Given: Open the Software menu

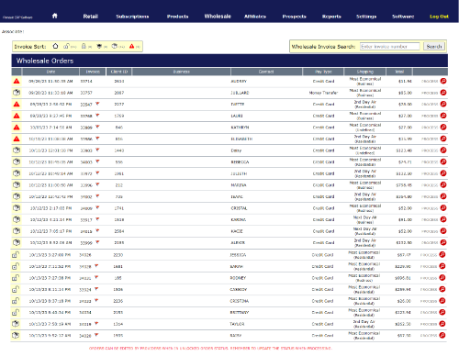Looking at the screenshot, I should click(403, 17).
